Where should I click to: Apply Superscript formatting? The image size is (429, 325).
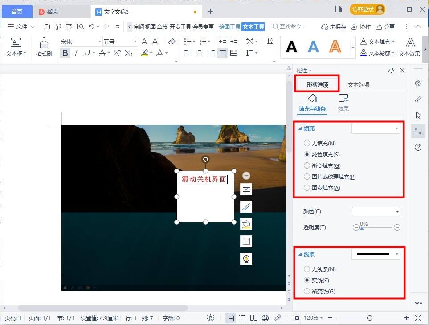(x=117, y=53)
